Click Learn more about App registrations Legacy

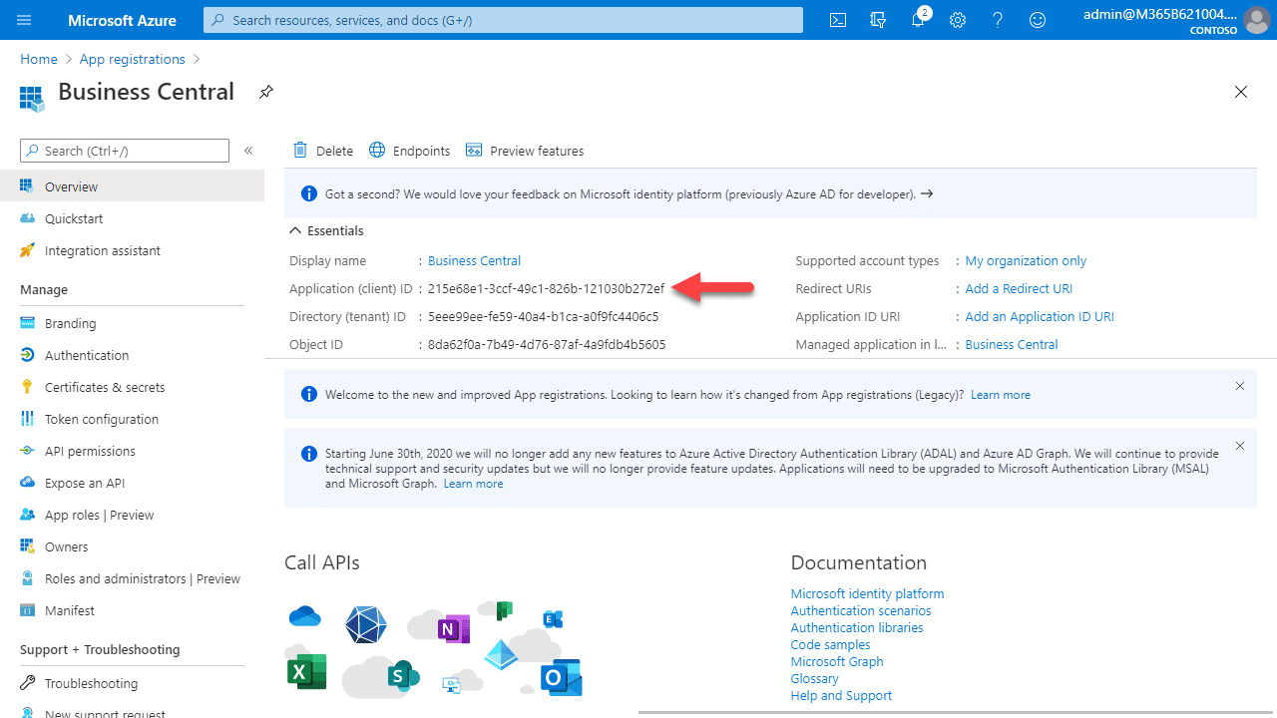point(1001,395)
